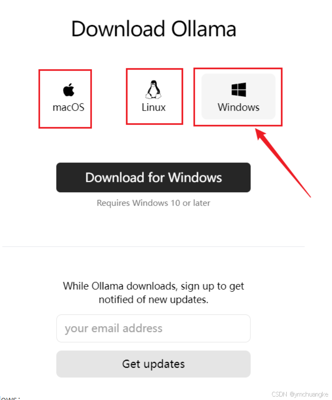Image resolution: width=332 pixels, height=400 pixels.
Task: Switch to the Linux label
Action: point(154,108)
